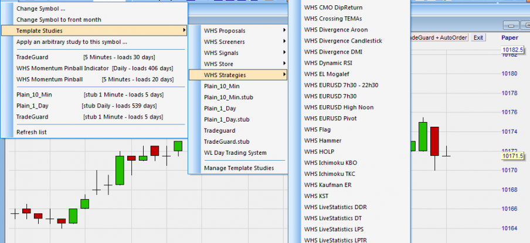Pick TradeGuard stub 1 Minute loads 5 days
The image size is (530, 243).
pyautogui.click(x=94, y=117)
